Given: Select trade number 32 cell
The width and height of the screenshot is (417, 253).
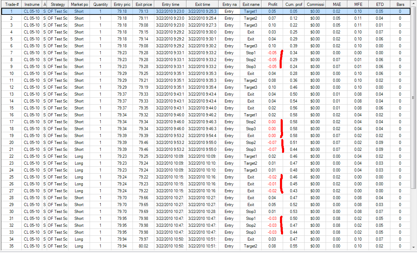Looking at the screenshot, I should 11,225.
